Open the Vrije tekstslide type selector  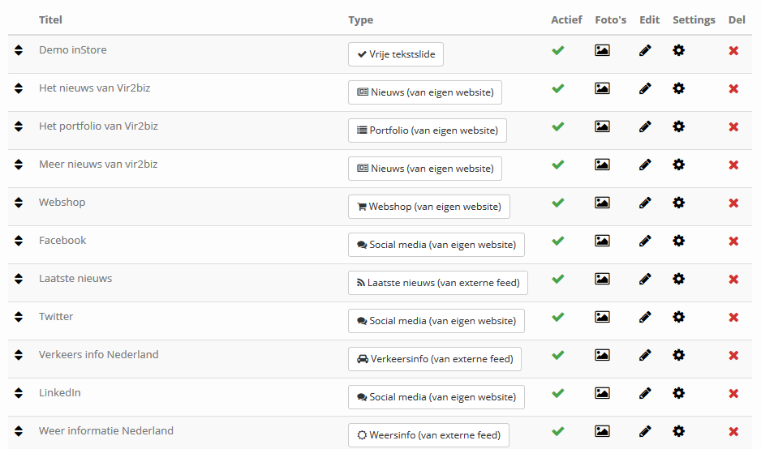pyautogui.click(x=396, y=54)
